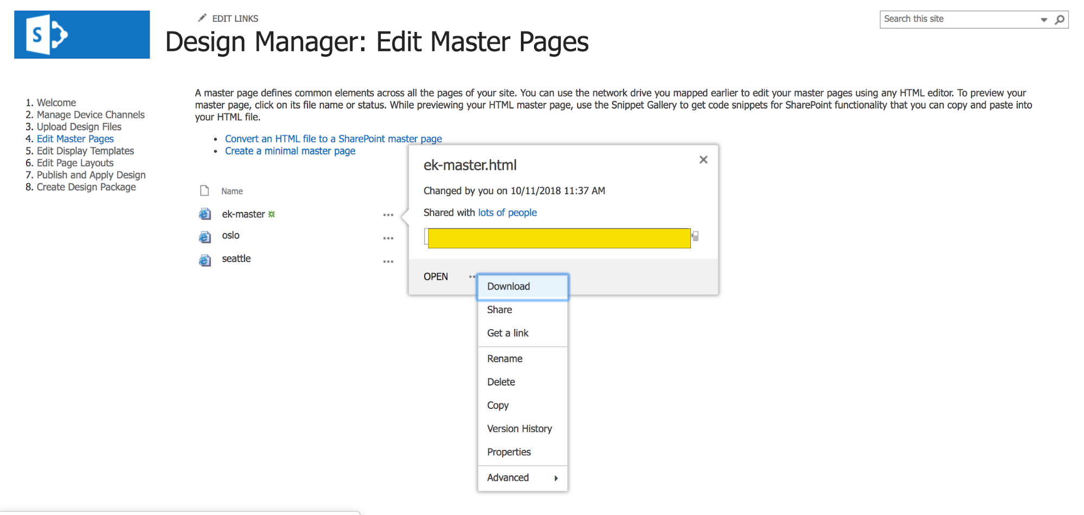This screenshot has width=1084, height=515.
Task: Click the mobile icon beside URL field
Action: click(695, 236)
